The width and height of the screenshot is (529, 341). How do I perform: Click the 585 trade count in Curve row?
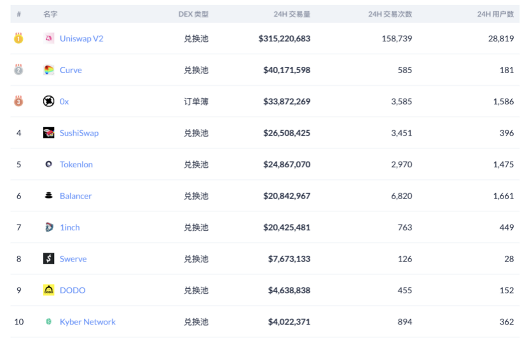tap(405, 70)
